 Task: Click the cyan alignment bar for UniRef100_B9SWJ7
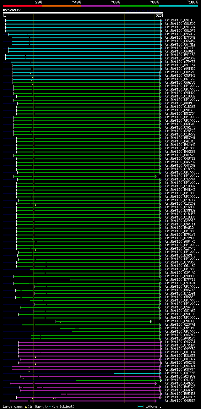click(x=85, y=34)
